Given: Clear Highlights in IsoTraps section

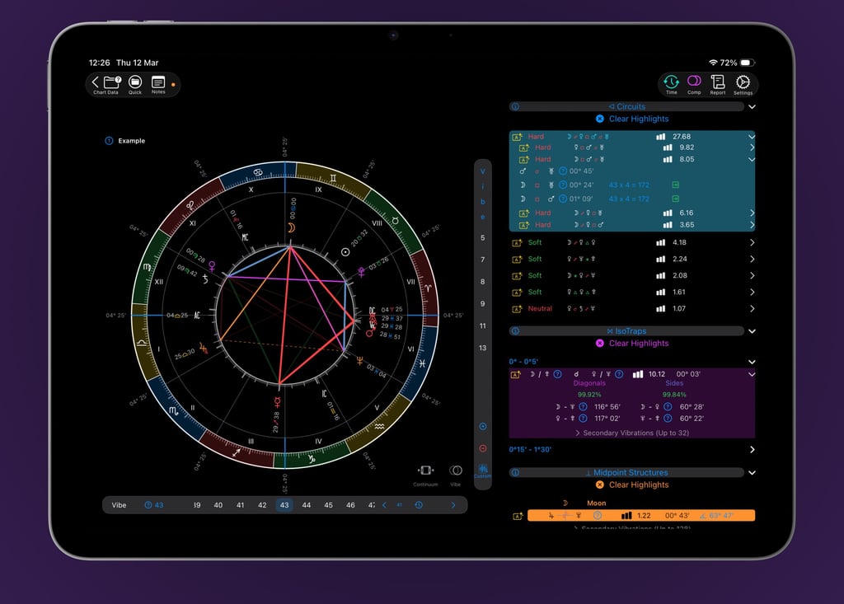Looking at the screenshot, I should (x=632, y=344).
